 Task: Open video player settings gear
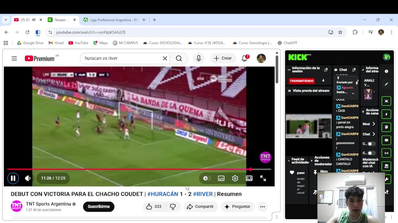click(235, 178)
